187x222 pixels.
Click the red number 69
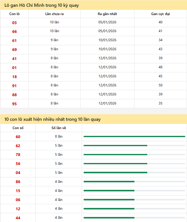coord(14,49)
